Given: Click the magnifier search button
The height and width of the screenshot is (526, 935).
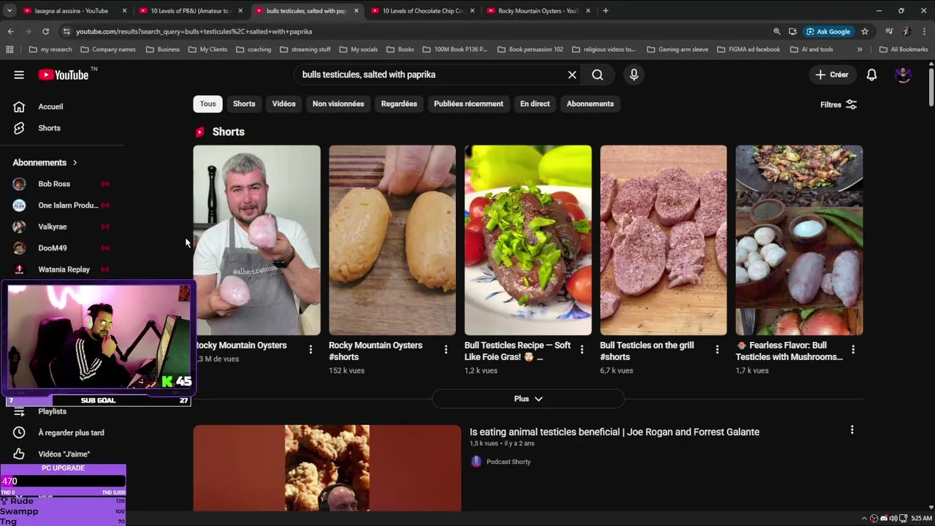Looking at the screenshot, I should (598, 75).
